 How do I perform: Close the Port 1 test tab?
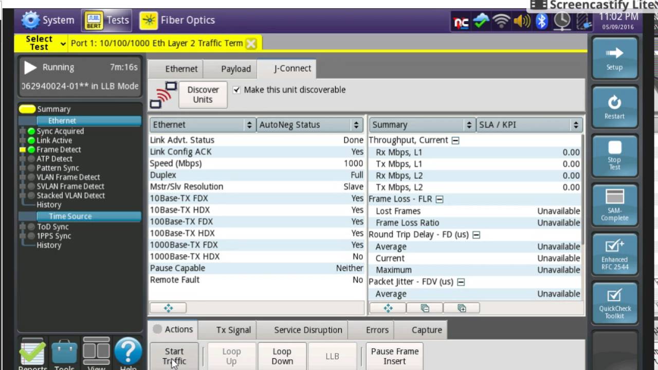tap(251, 44)
